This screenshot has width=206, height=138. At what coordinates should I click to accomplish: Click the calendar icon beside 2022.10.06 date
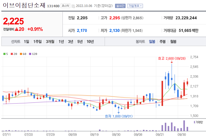[x=73, y=6]
